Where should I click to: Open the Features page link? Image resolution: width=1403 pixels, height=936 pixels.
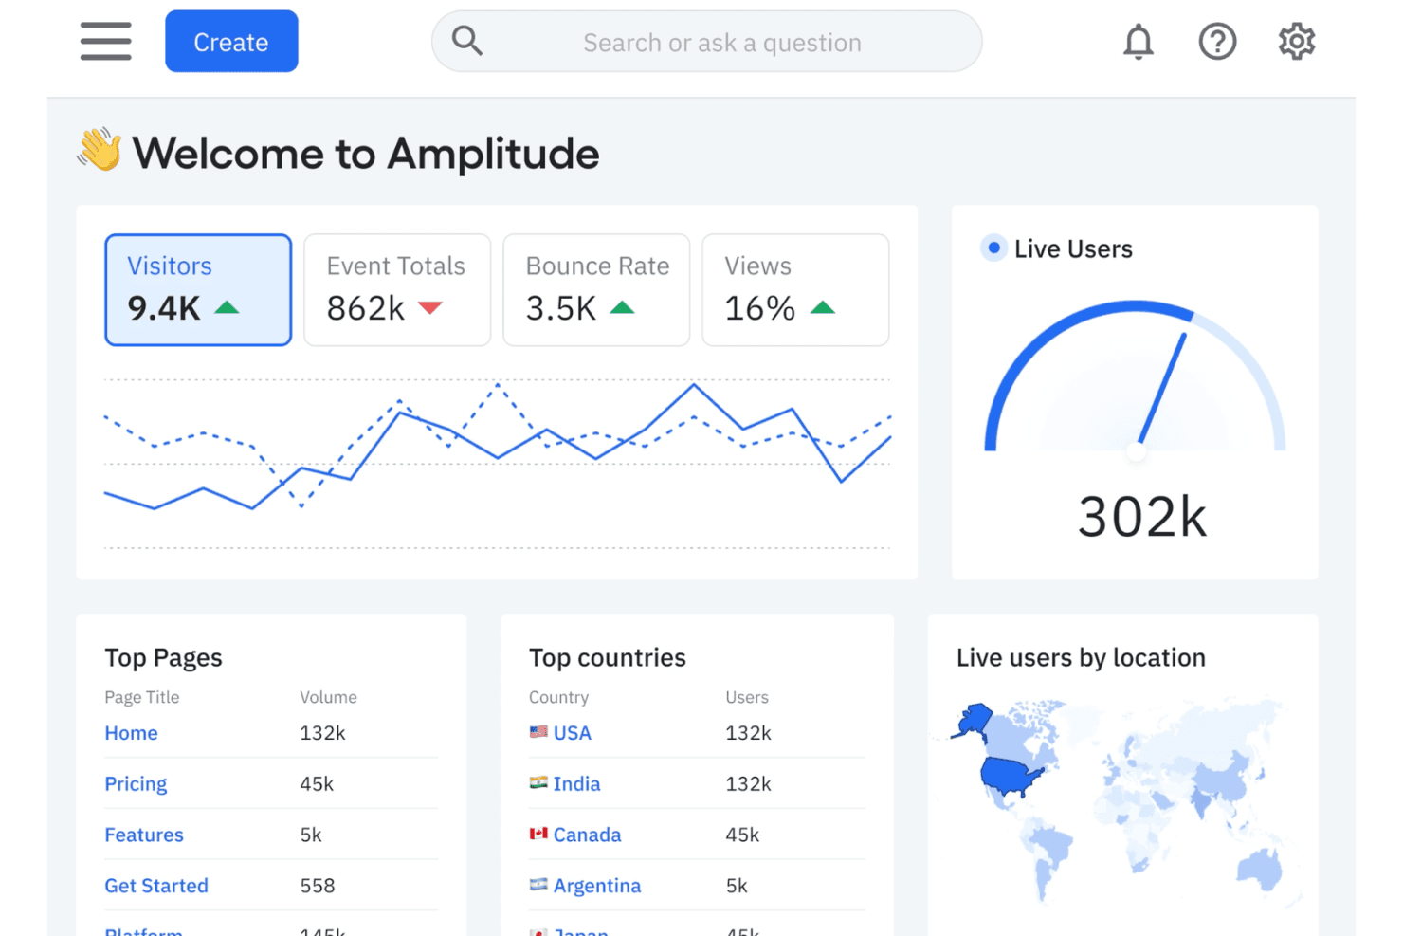[144, 835]
